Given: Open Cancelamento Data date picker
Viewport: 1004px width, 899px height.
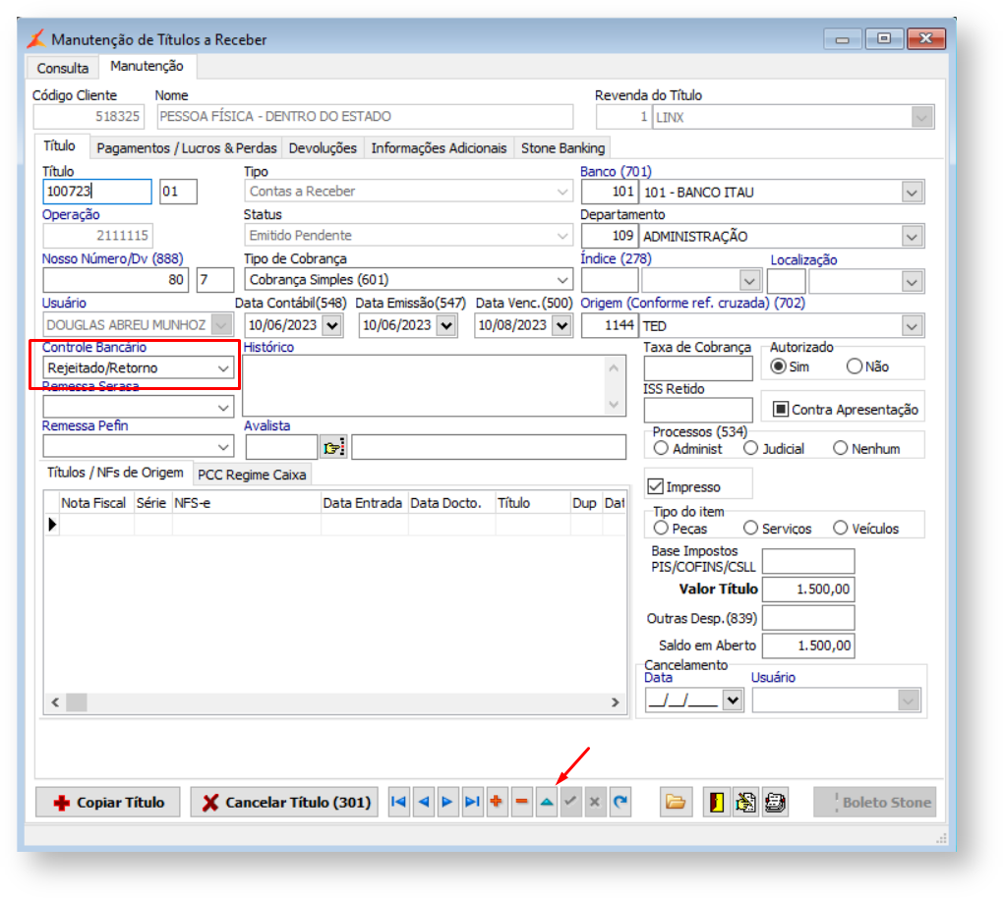Looking at the screenshot, I should 733,700.
